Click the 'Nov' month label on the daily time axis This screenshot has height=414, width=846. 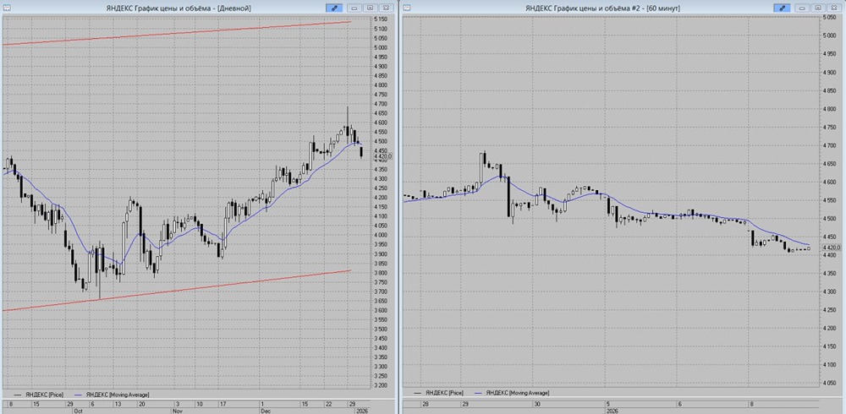pyautogui.click(x=179, y=411)
